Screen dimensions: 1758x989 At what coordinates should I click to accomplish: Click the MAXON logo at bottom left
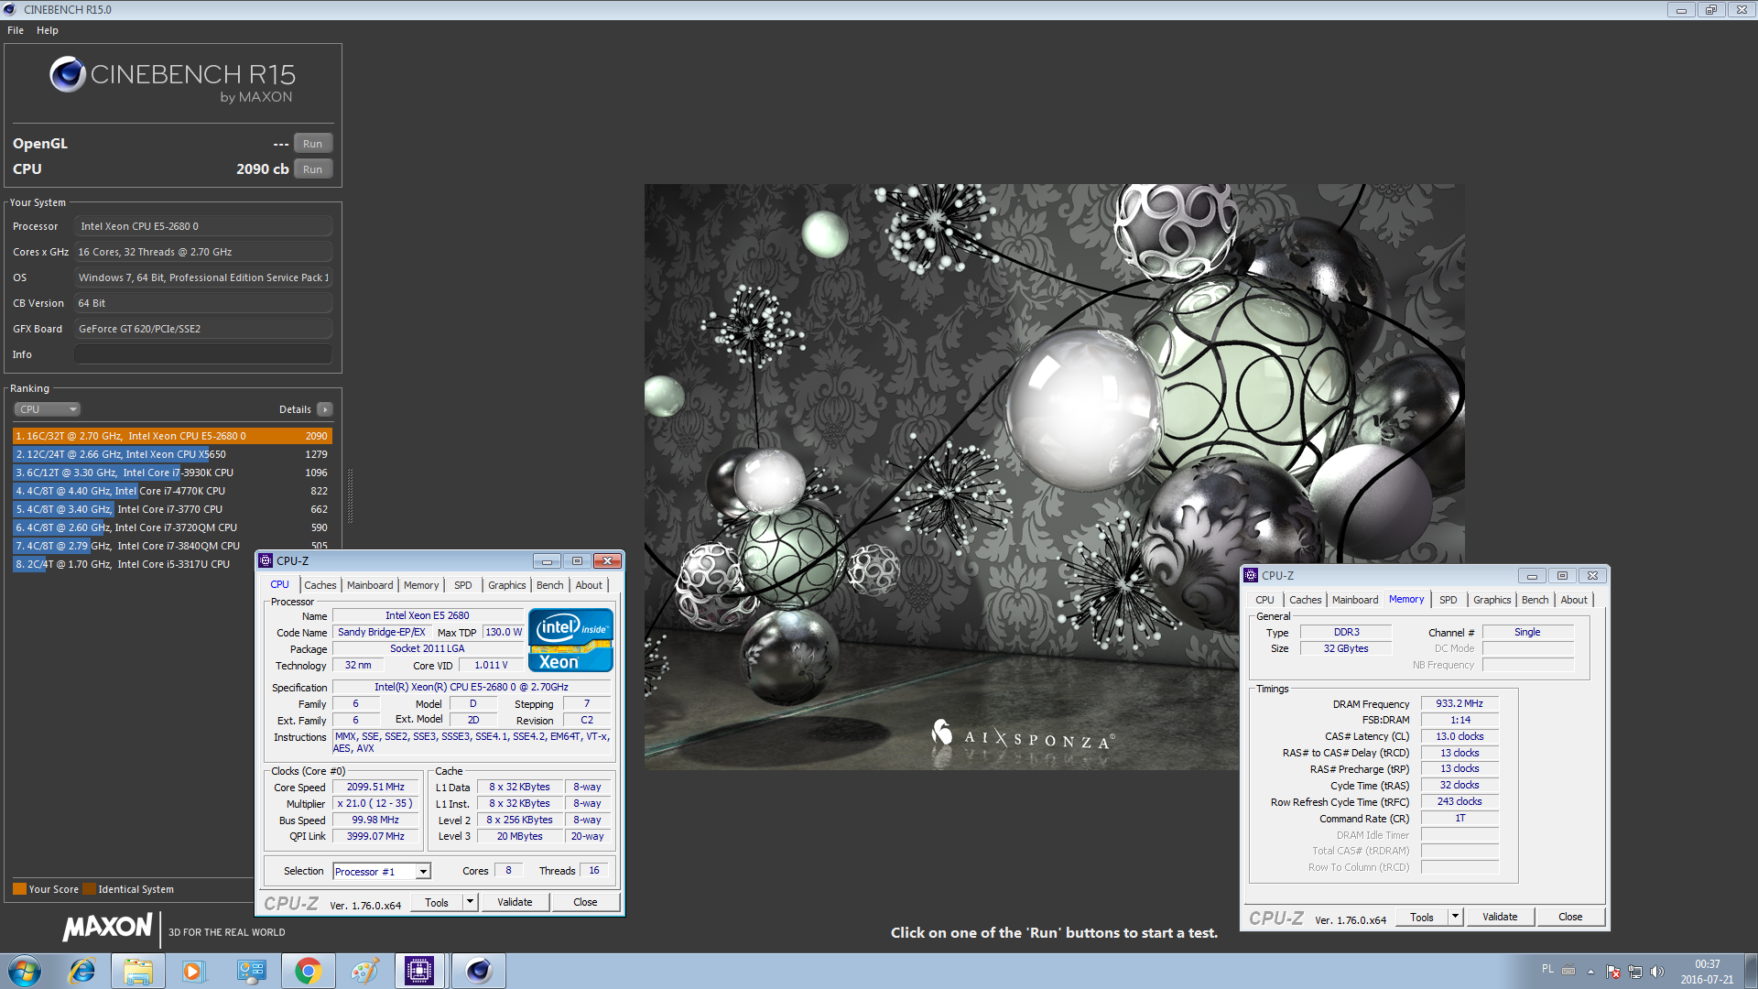(x=107, y=927)
